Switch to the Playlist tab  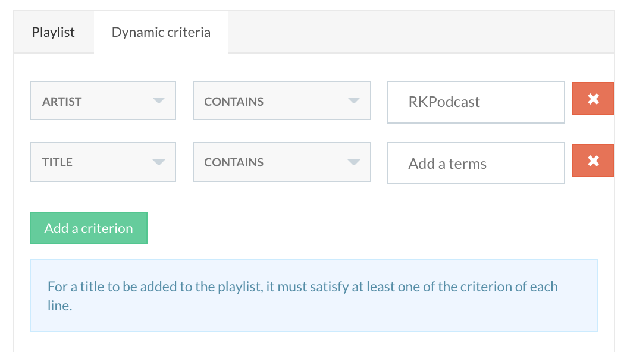54,32
